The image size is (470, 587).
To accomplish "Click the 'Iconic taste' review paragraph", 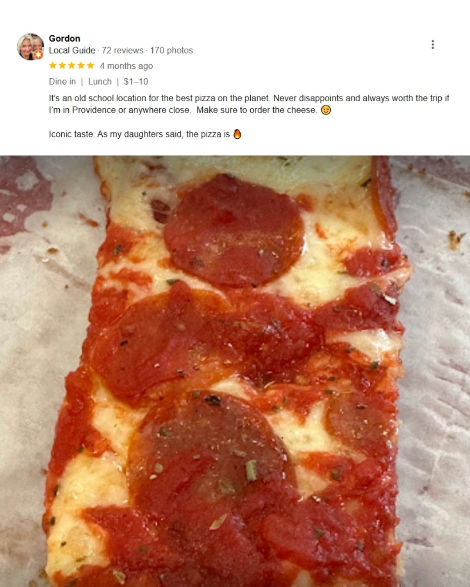I will 145,134.
